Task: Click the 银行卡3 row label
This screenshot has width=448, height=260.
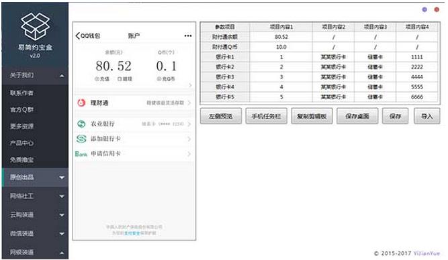Action: [225, 77]
